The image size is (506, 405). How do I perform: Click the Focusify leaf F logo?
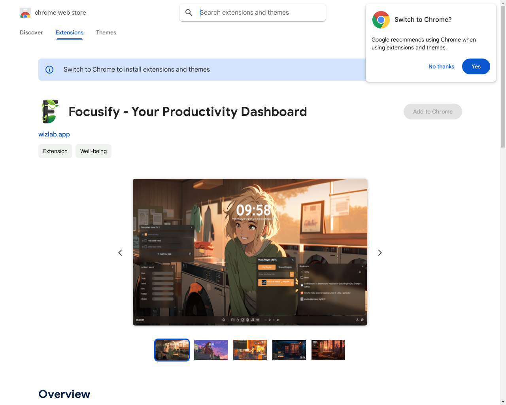click(x=50, y=112)
